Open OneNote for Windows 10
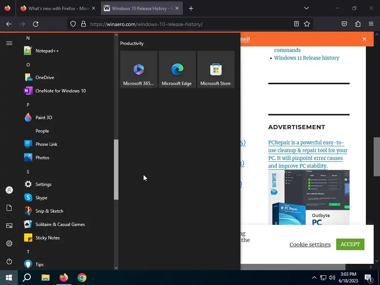This screenshot has width=380, height=285. (x=68, y=91)
